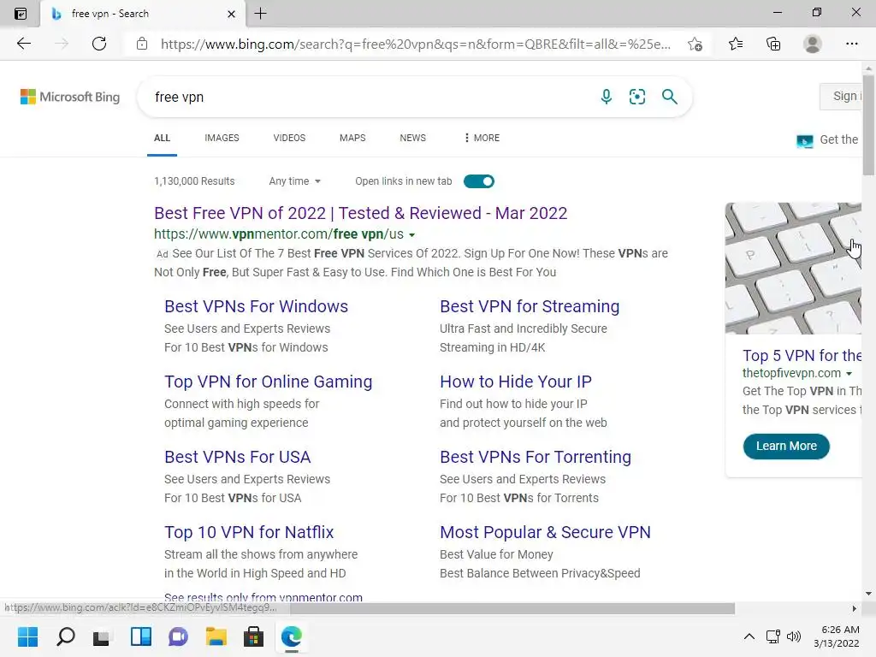876x657 pixels.
Task: Select the ALL results tab
Action: click(x=162, y=138)
